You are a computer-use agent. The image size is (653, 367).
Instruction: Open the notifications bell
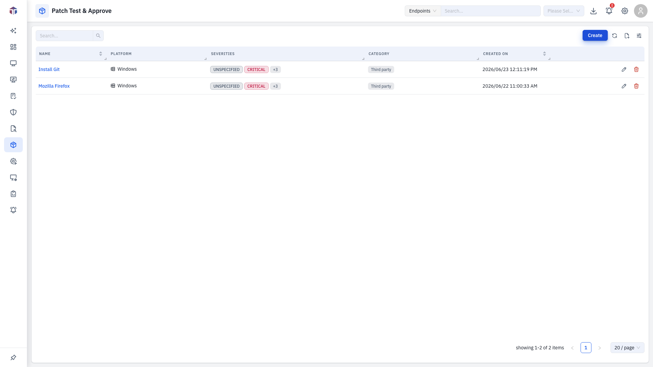point(609,11)
